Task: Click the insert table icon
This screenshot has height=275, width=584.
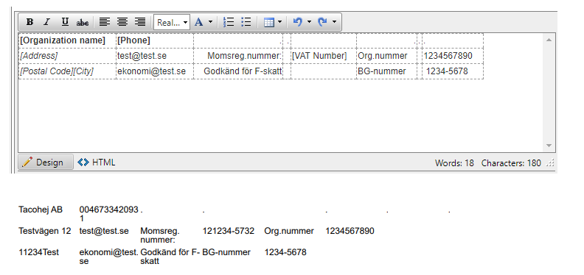Action: (x=268, y=22)
